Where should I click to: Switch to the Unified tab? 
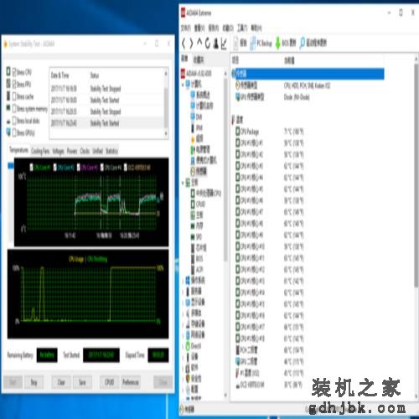pyautogui.click(x=98, y=151)
